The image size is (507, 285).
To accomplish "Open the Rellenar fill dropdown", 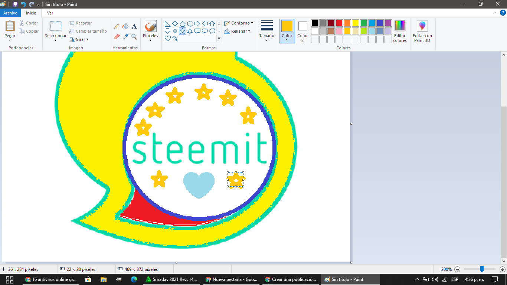I will click(238, 31).
